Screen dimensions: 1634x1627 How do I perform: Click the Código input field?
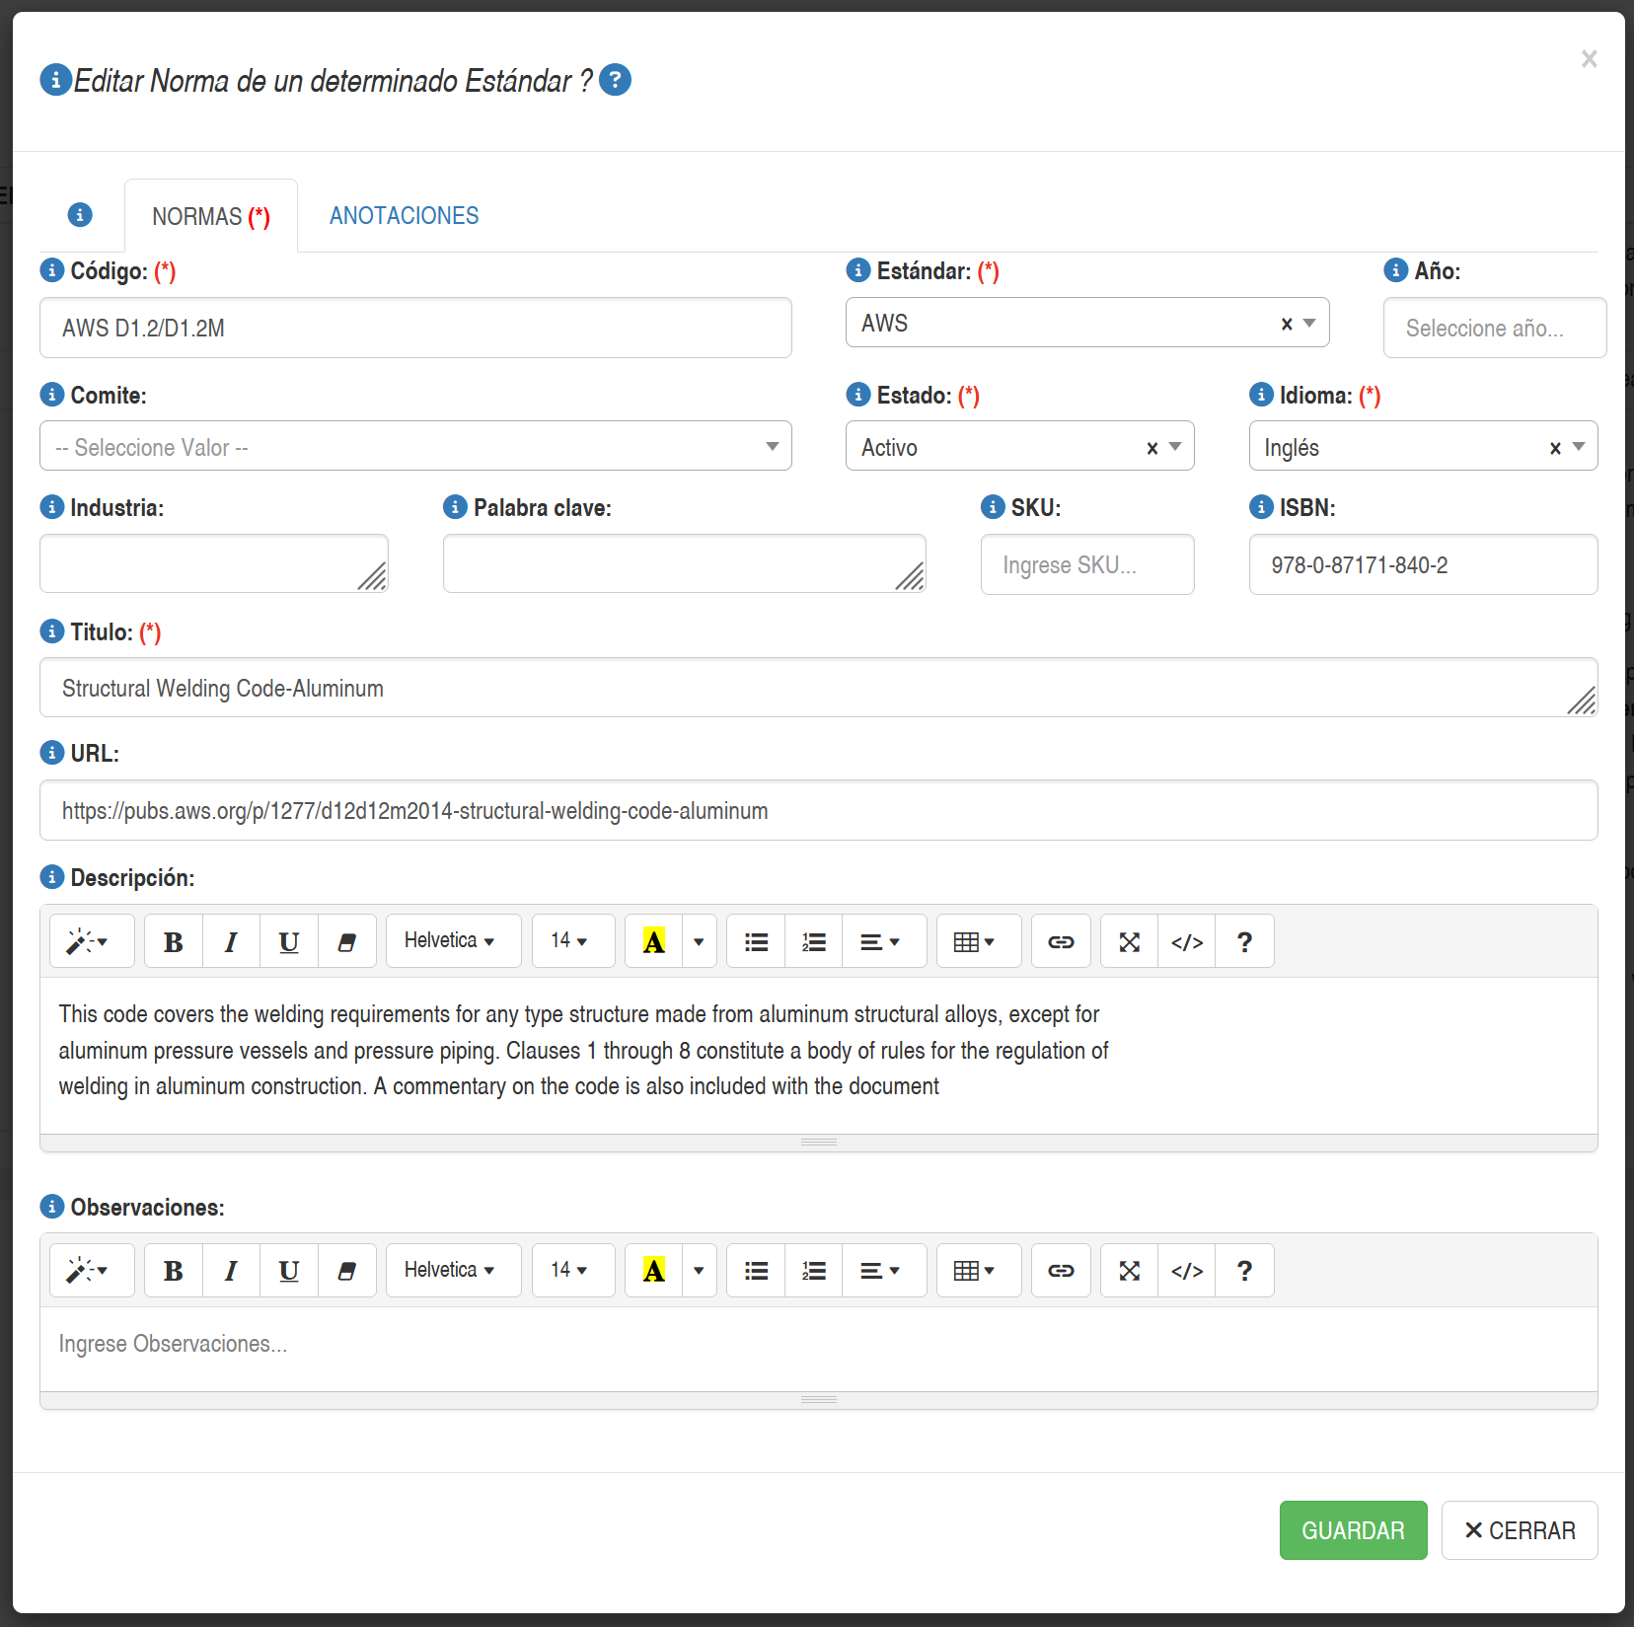(415, 328)
